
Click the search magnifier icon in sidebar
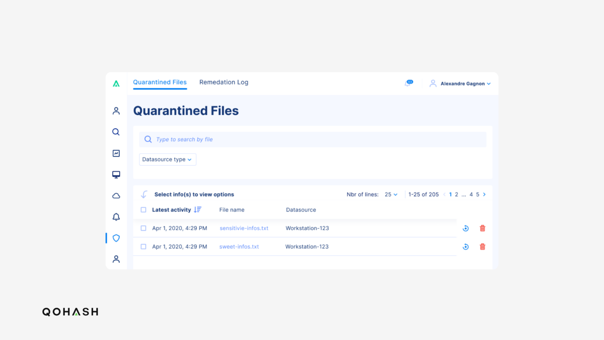pos(116,132)
